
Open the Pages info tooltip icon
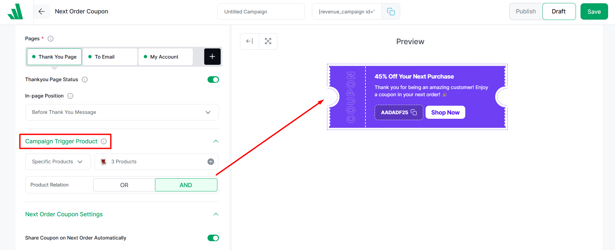point(51,39)
